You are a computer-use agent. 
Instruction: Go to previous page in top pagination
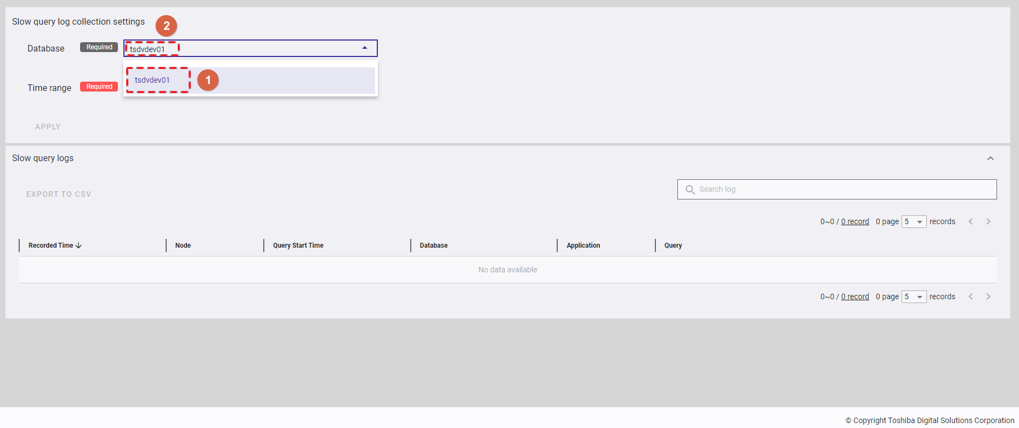(971, 221)
